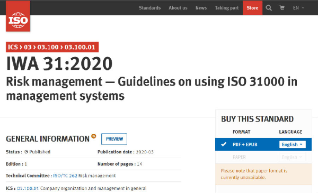Viewport: 318px width, 193px height.
Task: Click the Publication date value 2020-03
Action: (145, 152)
